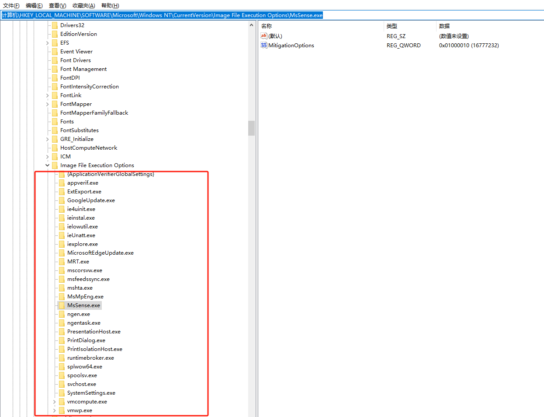Screen dimensions: 544x417
Task: Click the ExtExport.exe folder icon
Action: (62, 191)
